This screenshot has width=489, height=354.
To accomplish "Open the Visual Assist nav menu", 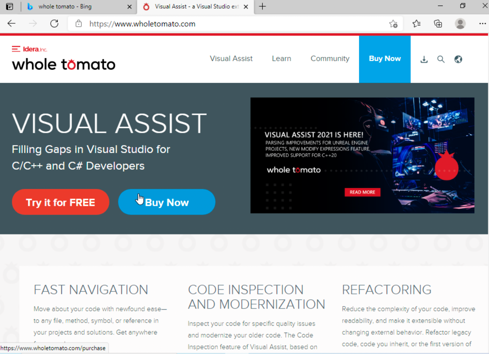I will [231, 59].
